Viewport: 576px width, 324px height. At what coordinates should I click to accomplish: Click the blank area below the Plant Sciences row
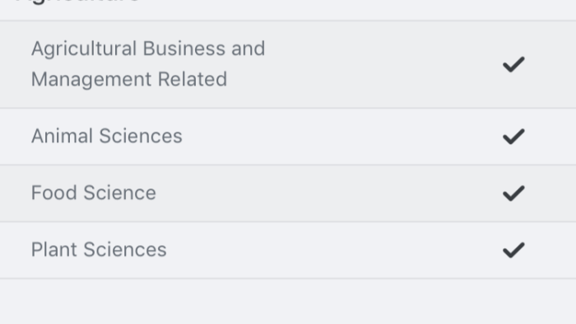288,302
